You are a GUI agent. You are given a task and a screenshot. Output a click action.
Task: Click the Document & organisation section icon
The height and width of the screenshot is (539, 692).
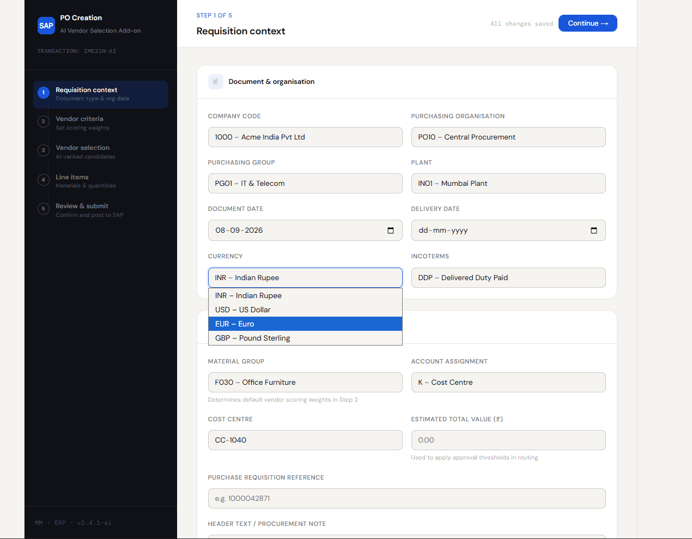[x=215, y=82]
